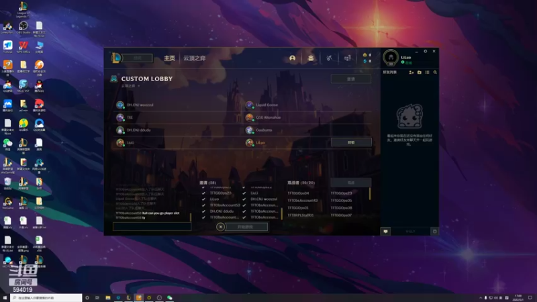Open the loot crafting hammer icon
Screen dimensions: 537x302
tap(329, 58)
